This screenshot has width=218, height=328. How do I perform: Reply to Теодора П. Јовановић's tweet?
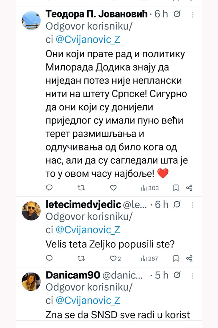(x=50, y=188)
